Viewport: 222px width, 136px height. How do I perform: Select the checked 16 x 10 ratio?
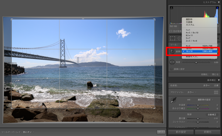click(199, 51)
